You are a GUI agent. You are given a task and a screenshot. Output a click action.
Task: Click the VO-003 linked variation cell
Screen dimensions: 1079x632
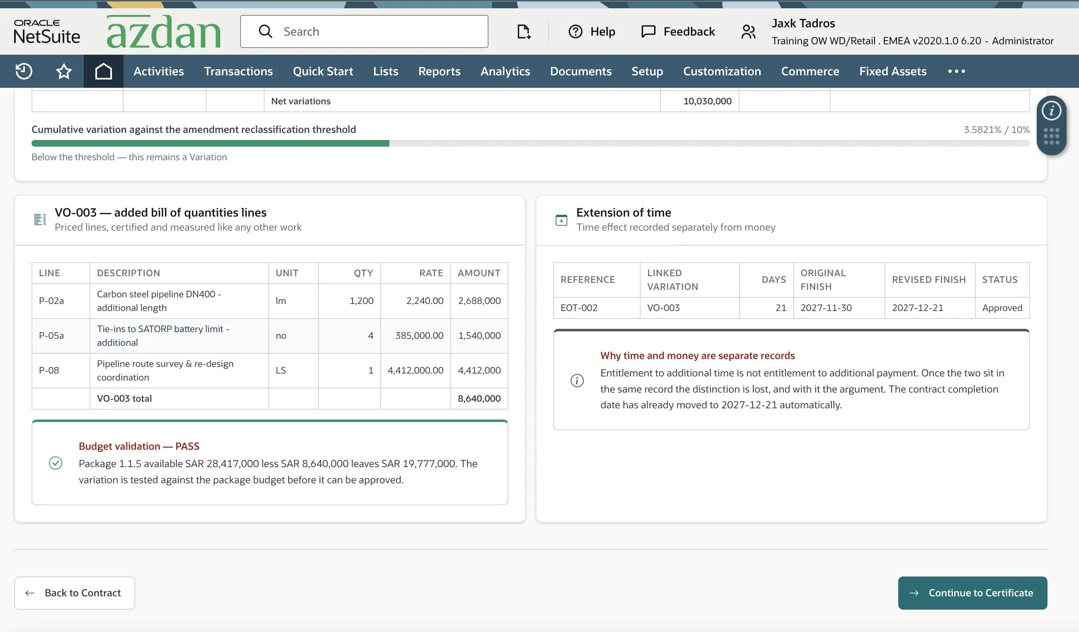689,308
